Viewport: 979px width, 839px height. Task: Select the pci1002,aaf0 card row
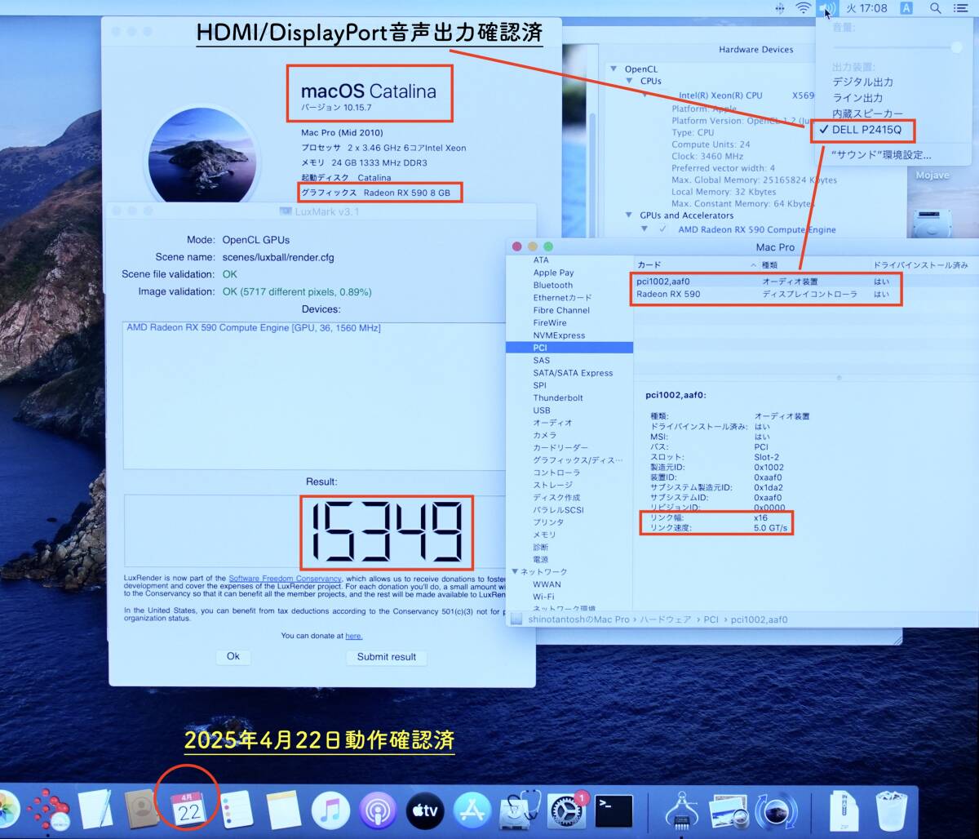[806, 282]
